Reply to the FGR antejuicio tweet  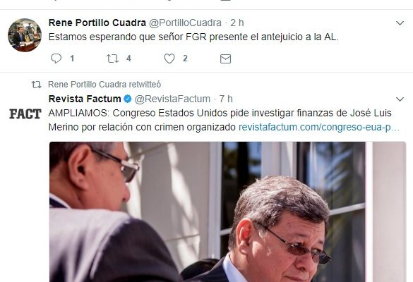[56, 58]
